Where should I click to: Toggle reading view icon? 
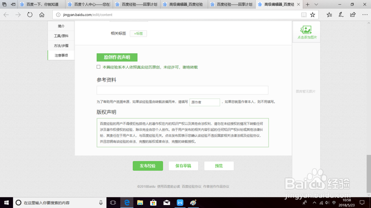304,15
